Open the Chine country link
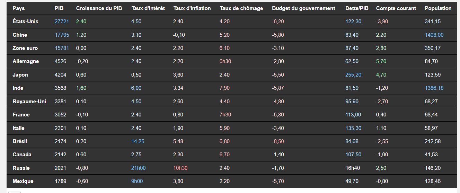The width and height of the screenshot is (460, 193). [x=20, y=35]
